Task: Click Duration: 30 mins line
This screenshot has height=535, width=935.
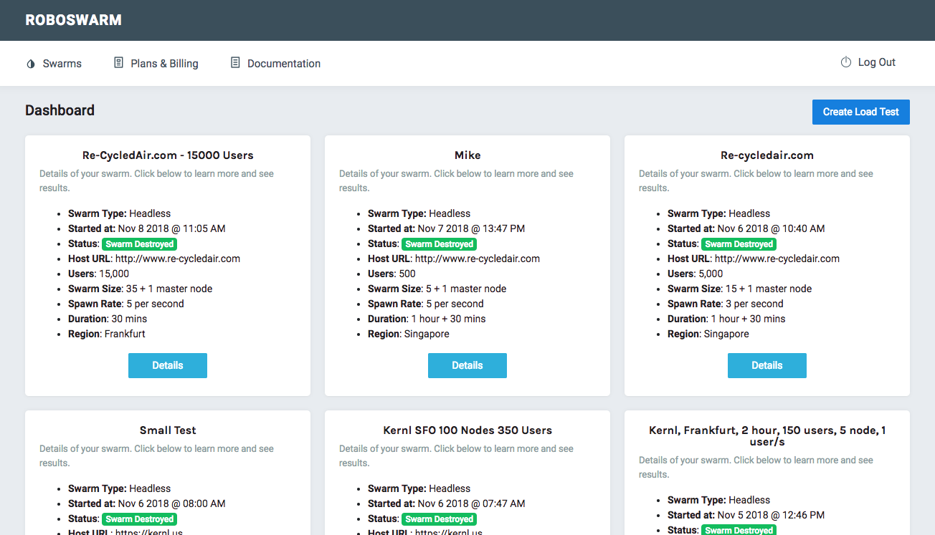Action: (108, 319)
